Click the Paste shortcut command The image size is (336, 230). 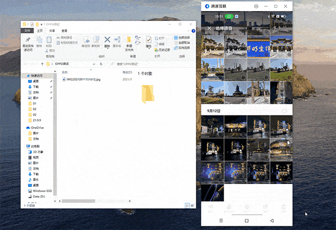pyautogui.click(x=67, y=43)
